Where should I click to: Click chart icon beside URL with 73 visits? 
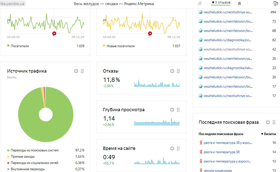coord(201,21)
